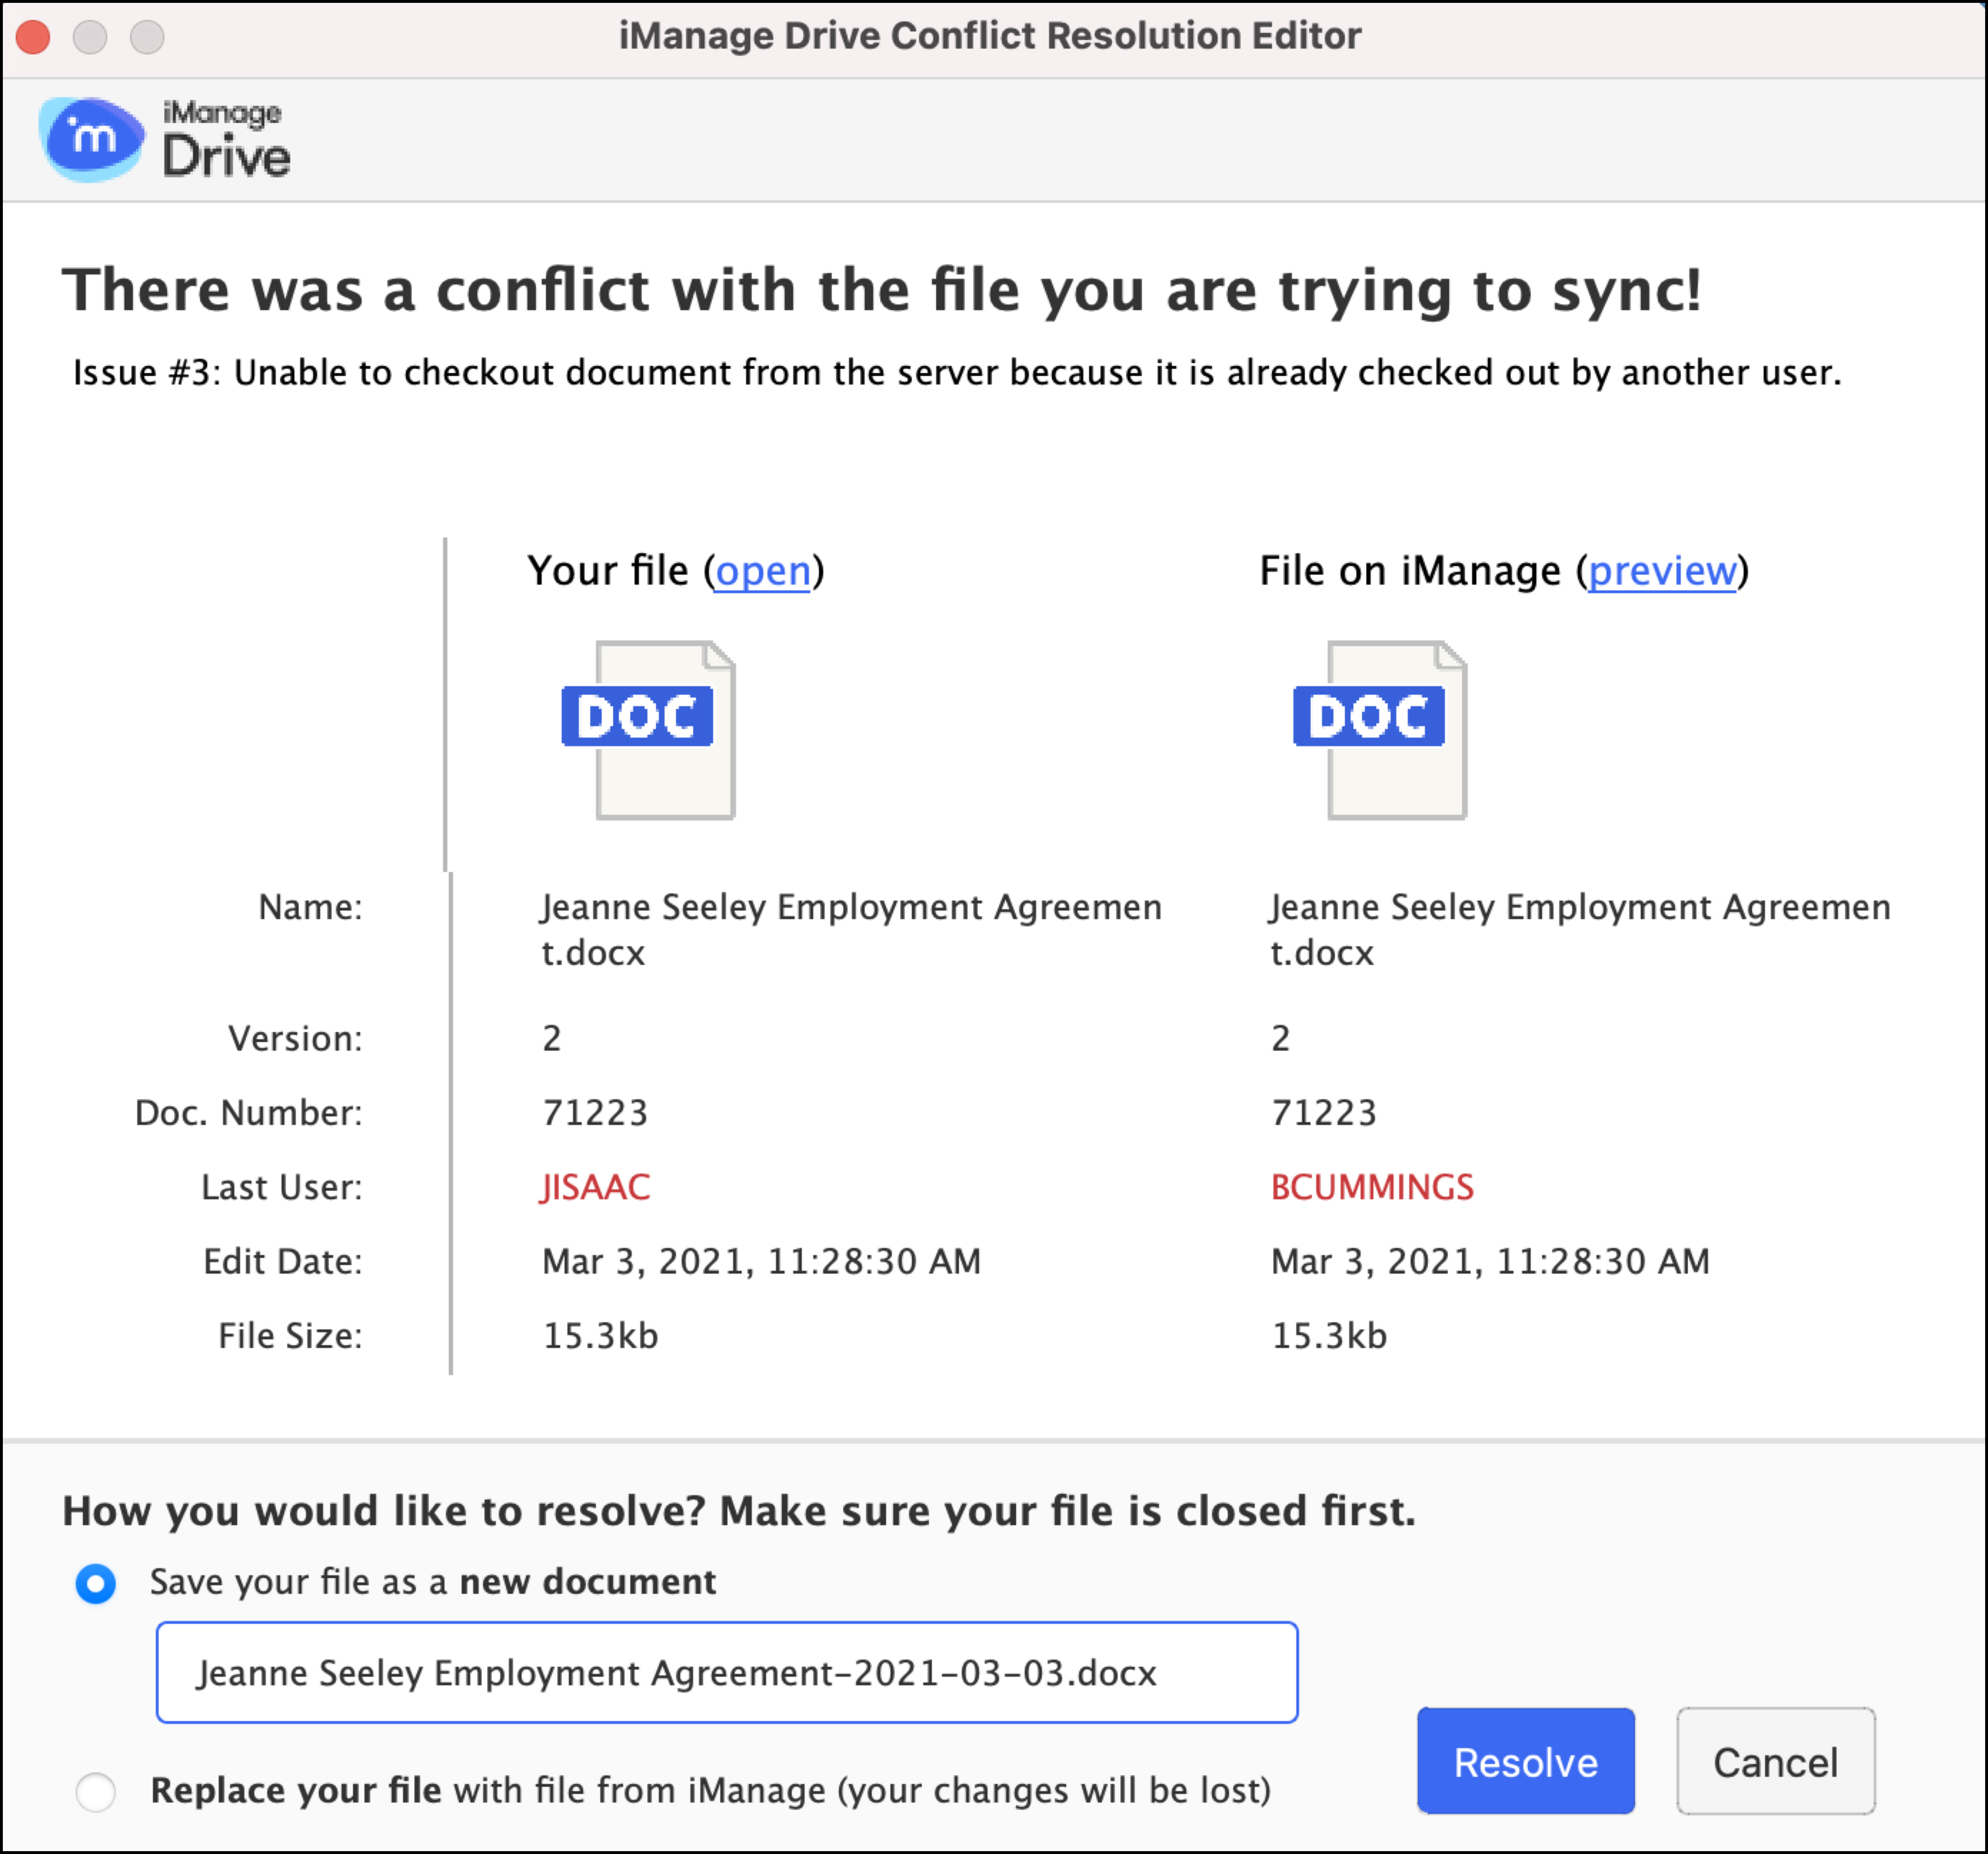1988x1854 pixels.
Task: Click the BCUMMINGS last user name
Action: pyautogui.click(x=1371, y=1187)
